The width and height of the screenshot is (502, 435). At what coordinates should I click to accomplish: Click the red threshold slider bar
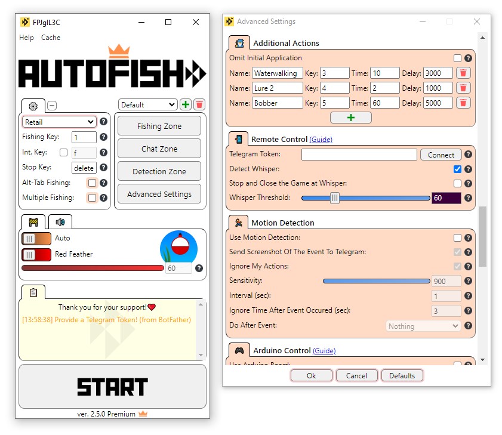tap(93, 268)
